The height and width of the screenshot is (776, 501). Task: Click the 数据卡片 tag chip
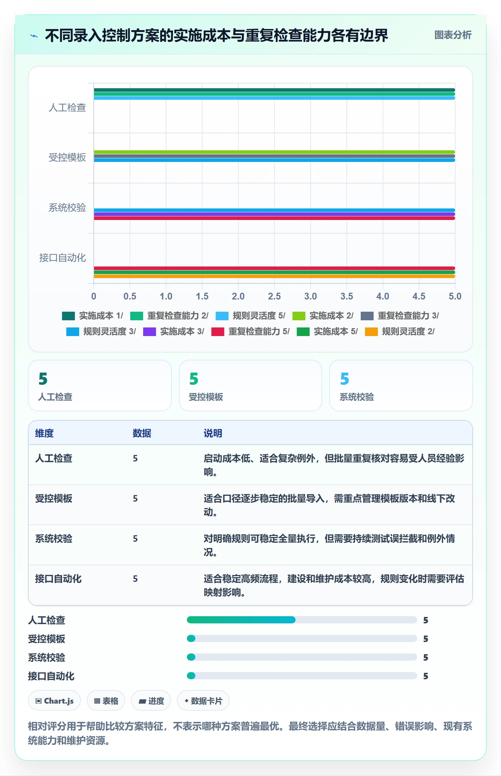pyautogui.click(x=203, y=700)
